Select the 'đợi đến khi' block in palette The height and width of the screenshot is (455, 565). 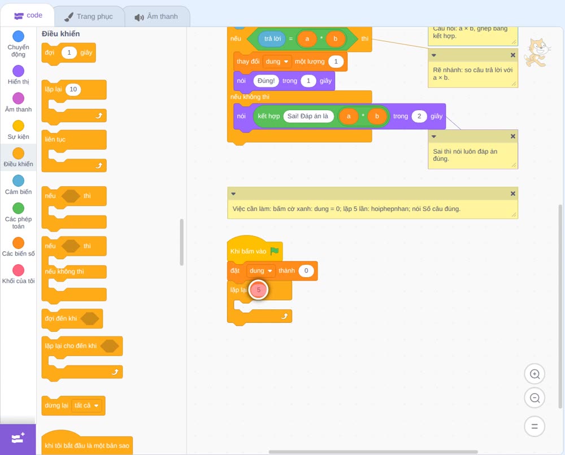pyautogui.click(x=72, y=318)
